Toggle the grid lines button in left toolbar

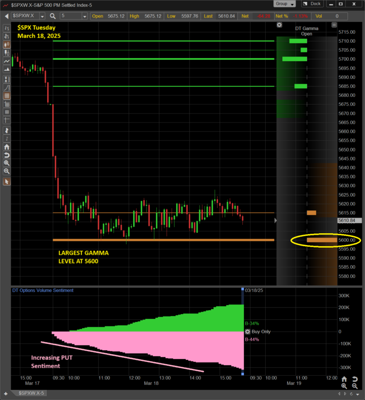7,95
